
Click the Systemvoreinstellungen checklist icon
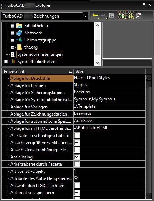[13, 54]
